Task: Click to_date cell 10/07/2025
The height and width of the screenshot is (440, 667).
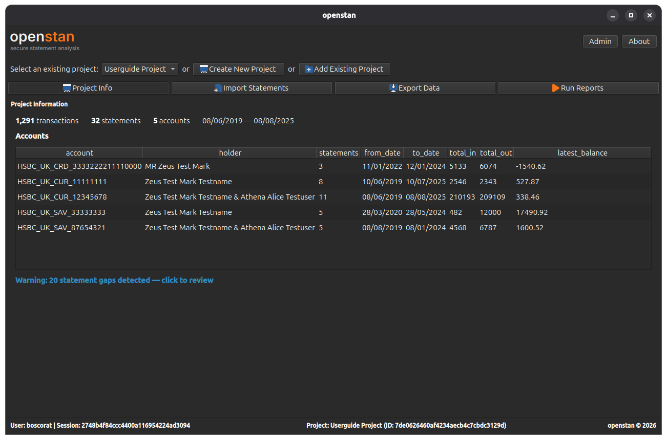Action: (426, 182)
